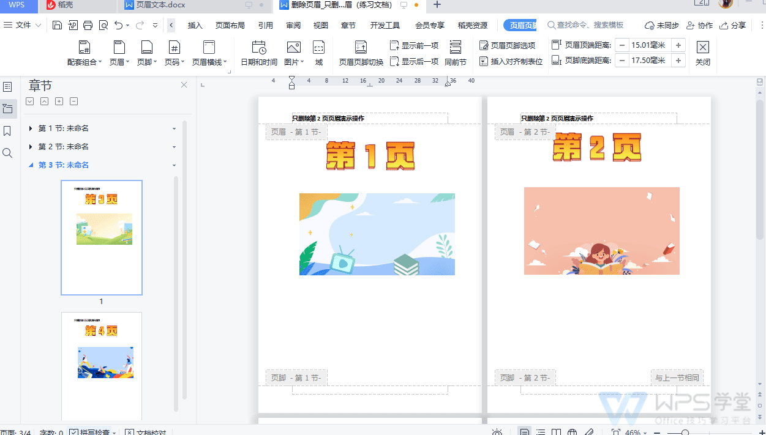Viewport: 766px width, 435px height.
Task: Click the 页眉横线 header line icon
Action: point(209,47)
